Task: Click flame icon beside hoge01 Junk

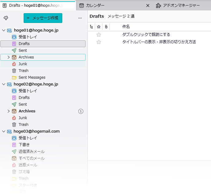Action: click(x=14, y=64)
